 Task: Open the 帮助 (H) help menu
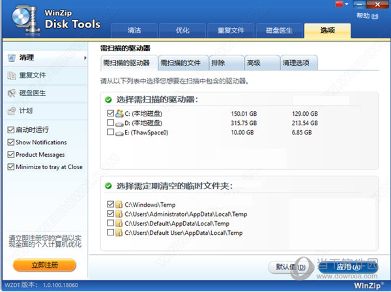[x=367, y=16]
